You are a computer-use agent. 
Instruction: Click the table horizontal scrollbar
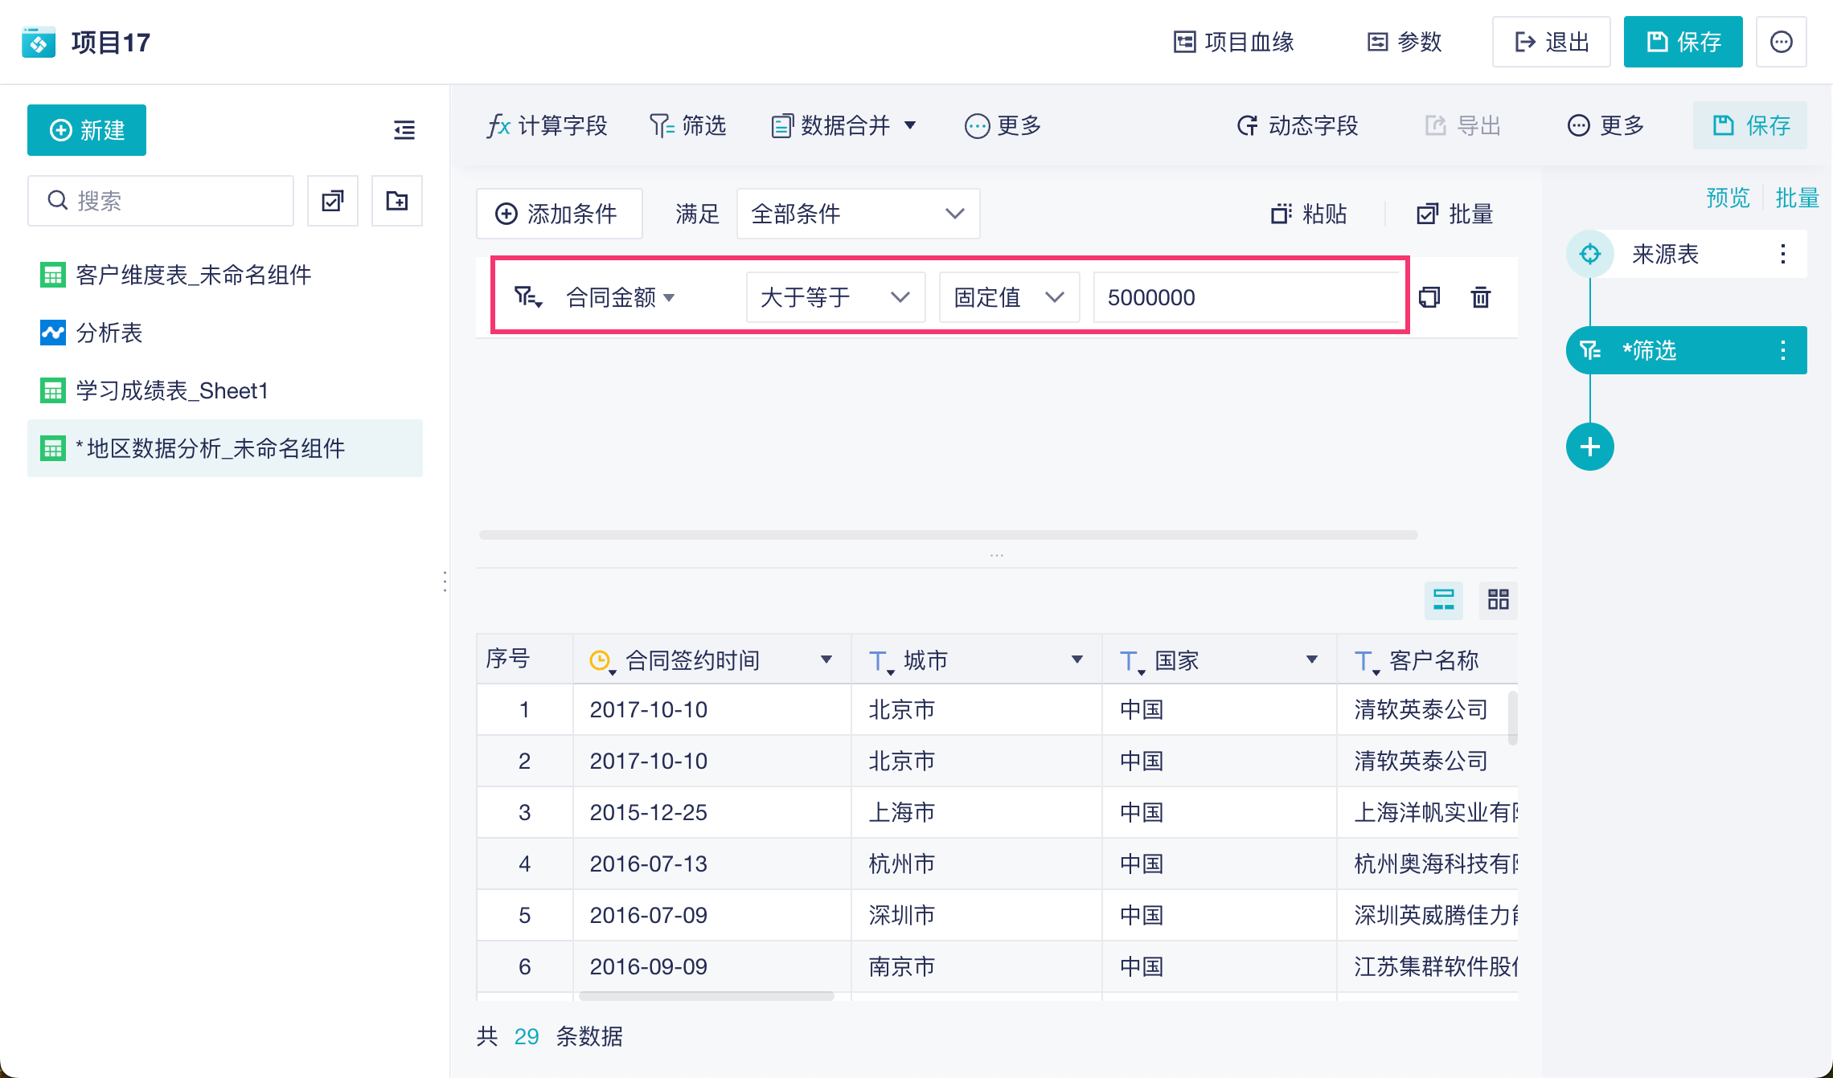coord(706,996)
